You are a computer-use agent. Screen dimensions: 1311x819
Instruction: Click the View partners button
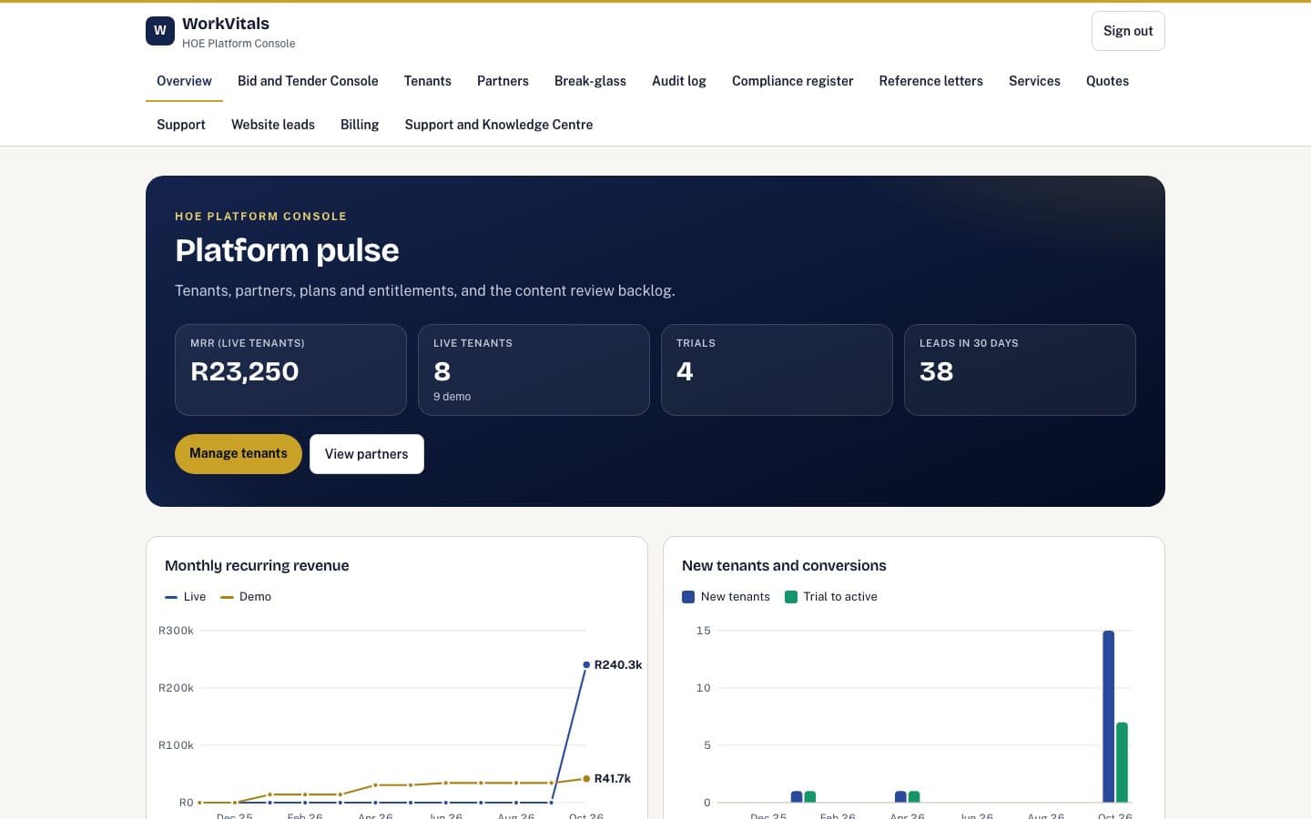pyautogui.click(x=367, y=454)
